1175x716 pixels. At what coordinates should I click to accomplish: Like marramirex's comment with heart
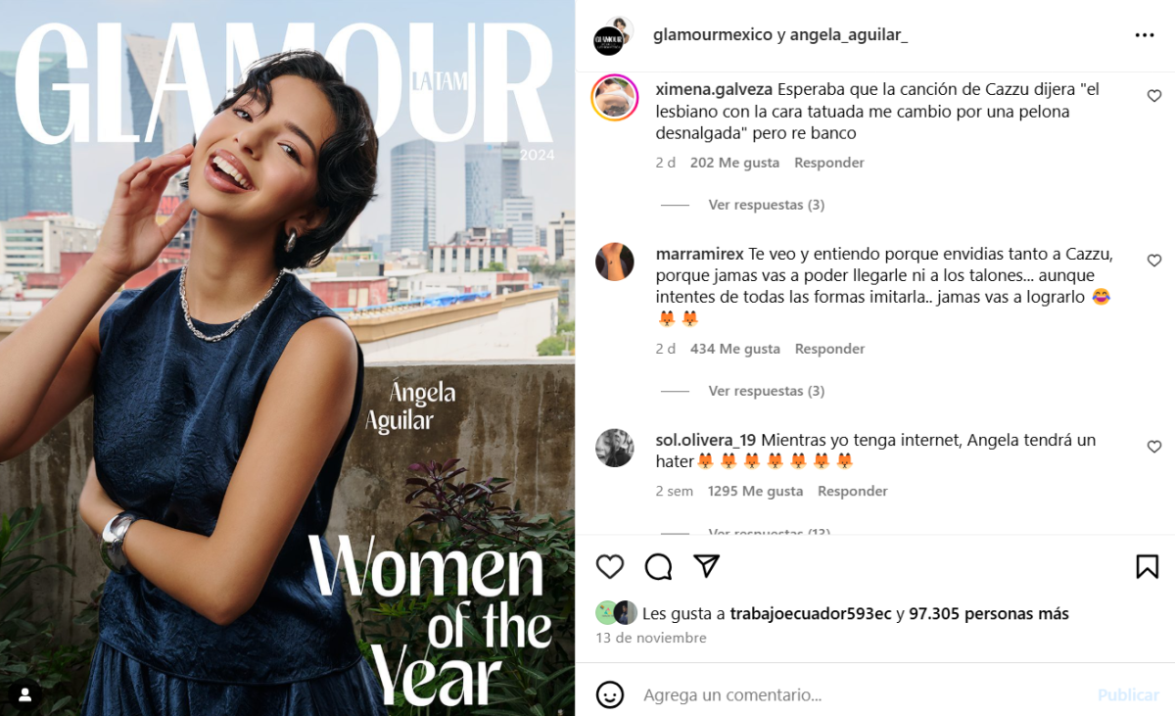1154,261
